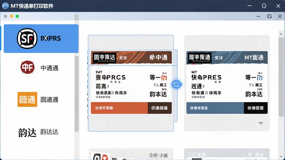
Task: Close the inner window with its X button
Action: (280, 16)
